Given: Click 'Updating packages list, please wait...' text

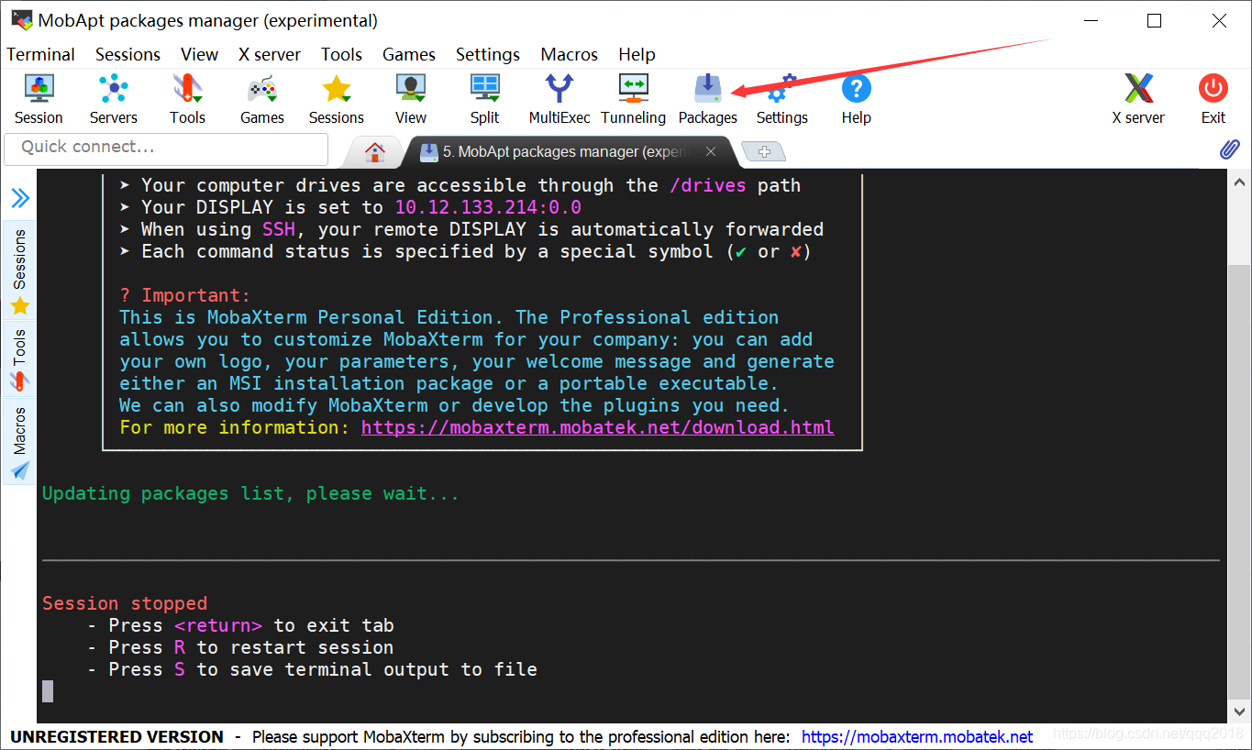Looking at the screenshot, I should click(250, 493).
